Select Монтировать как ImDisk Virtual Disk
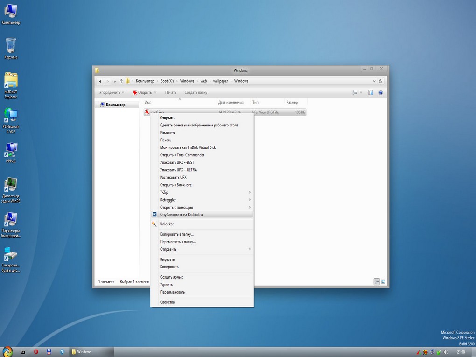Screen dimensions: 476x357 [202, 147]
